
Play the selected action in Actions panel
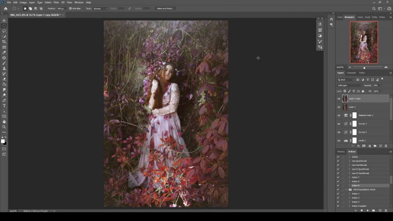click(366, 210)
